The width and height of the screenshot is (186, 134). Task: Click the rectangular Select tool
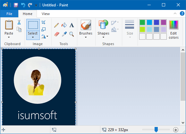point(33,25)
